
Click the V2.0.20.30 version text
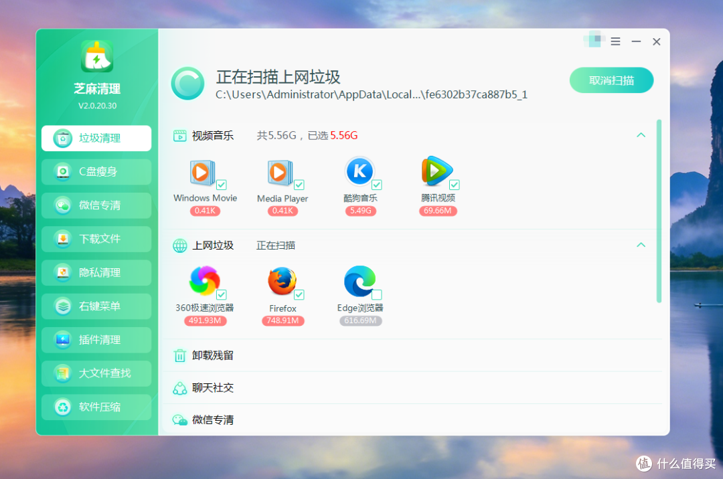(97, 106)
